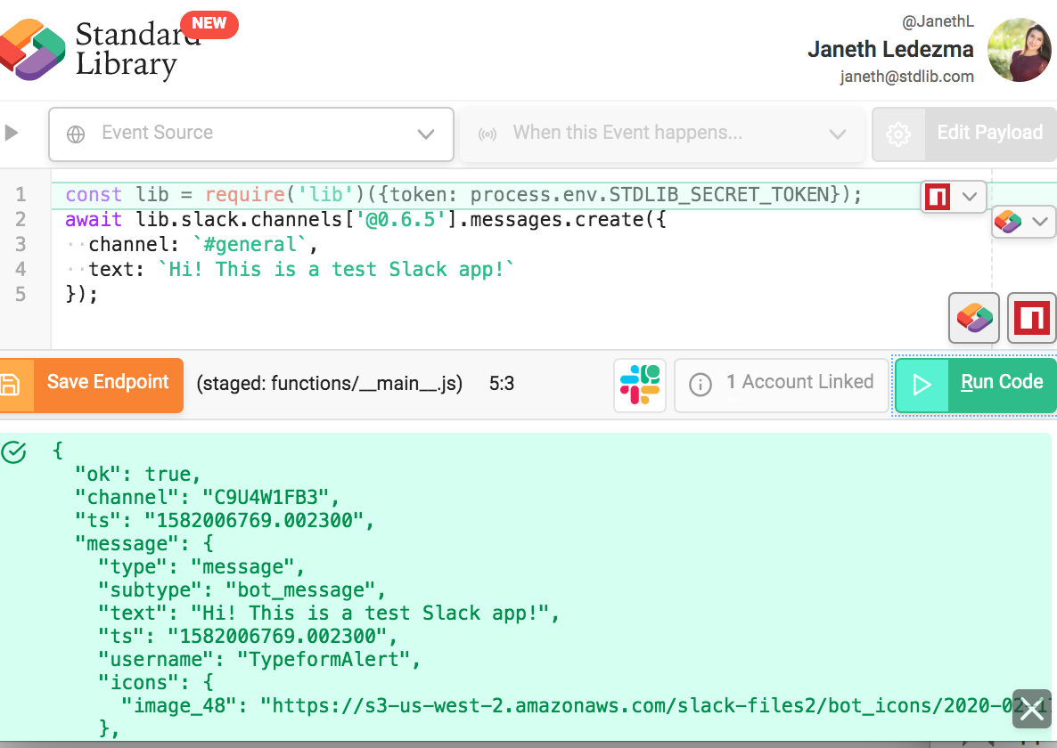Click the Slack logo icon
The width and height of the screenshot is (1057, 748).
[640, 385]
